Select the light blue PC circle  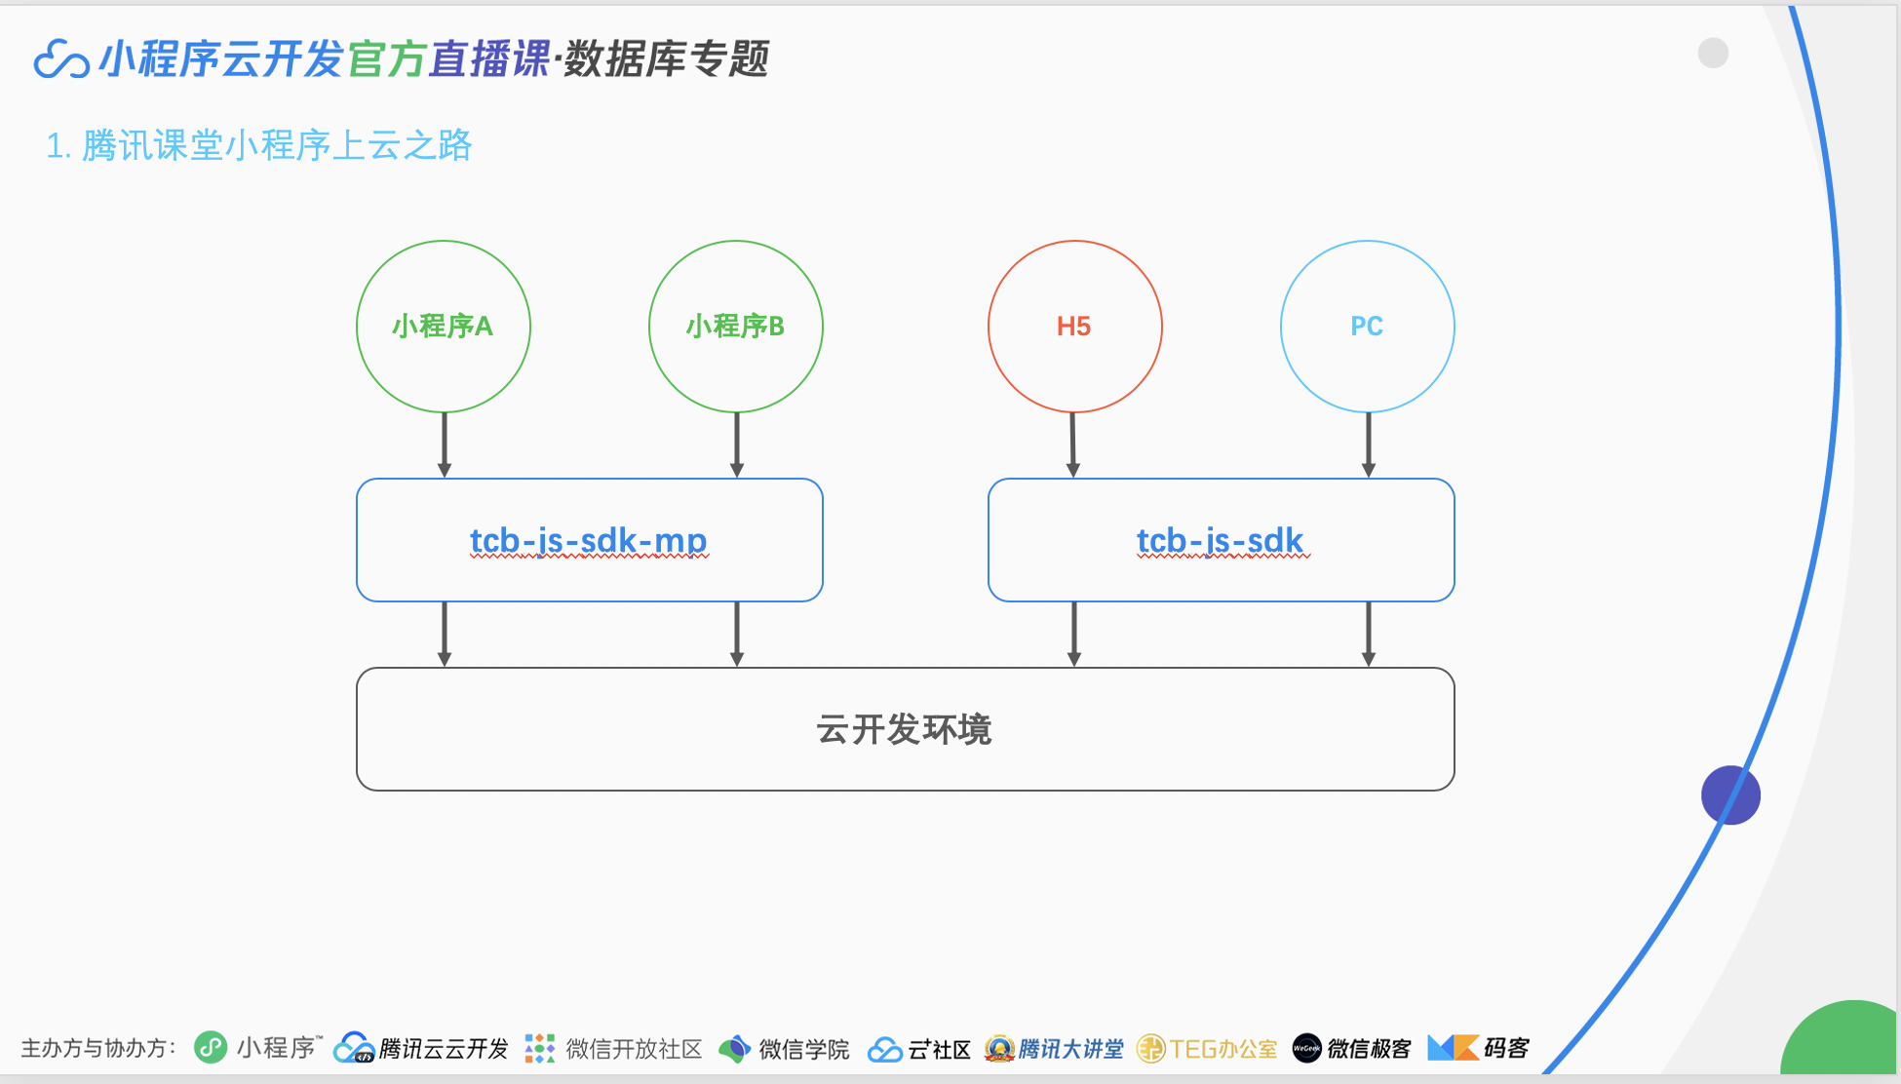[x=1367, y=327]
